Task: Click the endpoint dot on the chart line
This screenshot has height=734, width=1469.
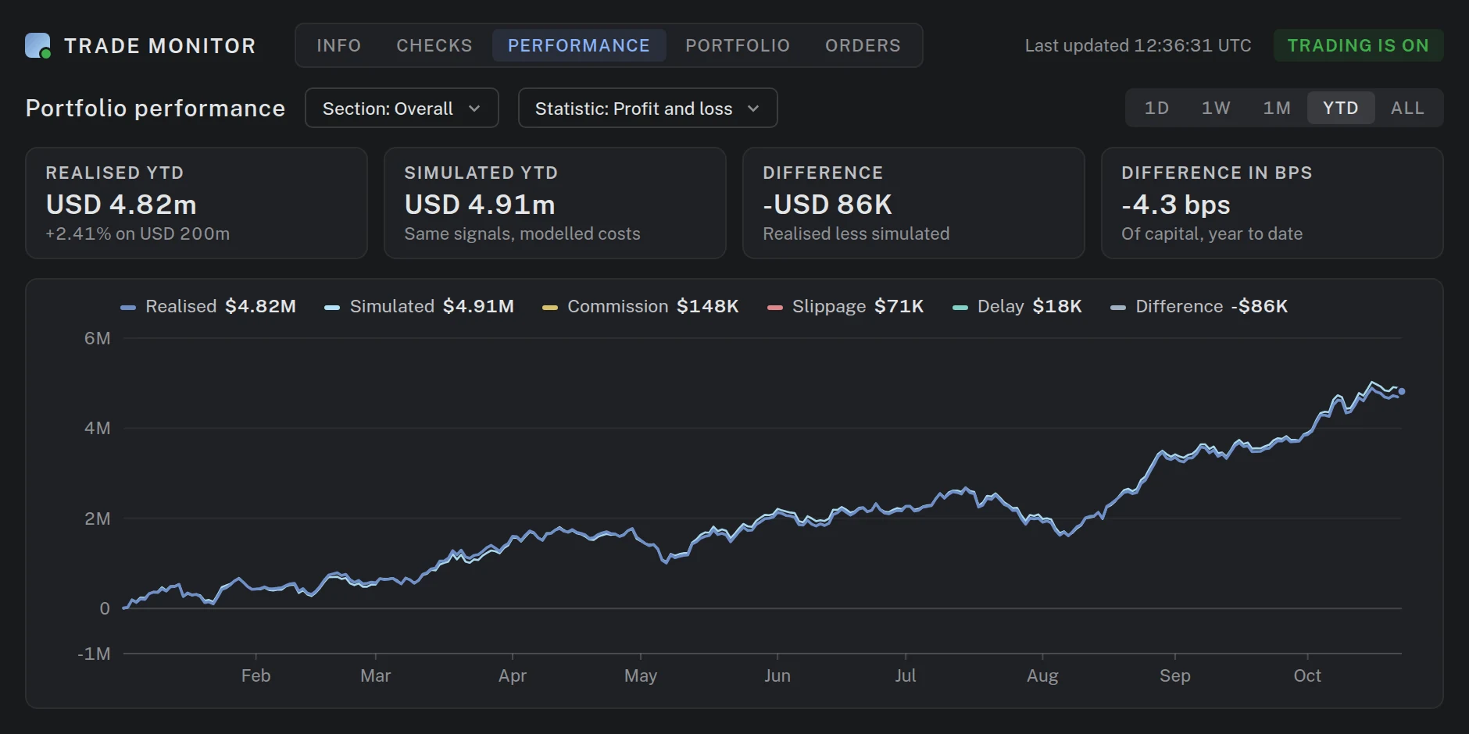Action: click(x=1402, y=391)
